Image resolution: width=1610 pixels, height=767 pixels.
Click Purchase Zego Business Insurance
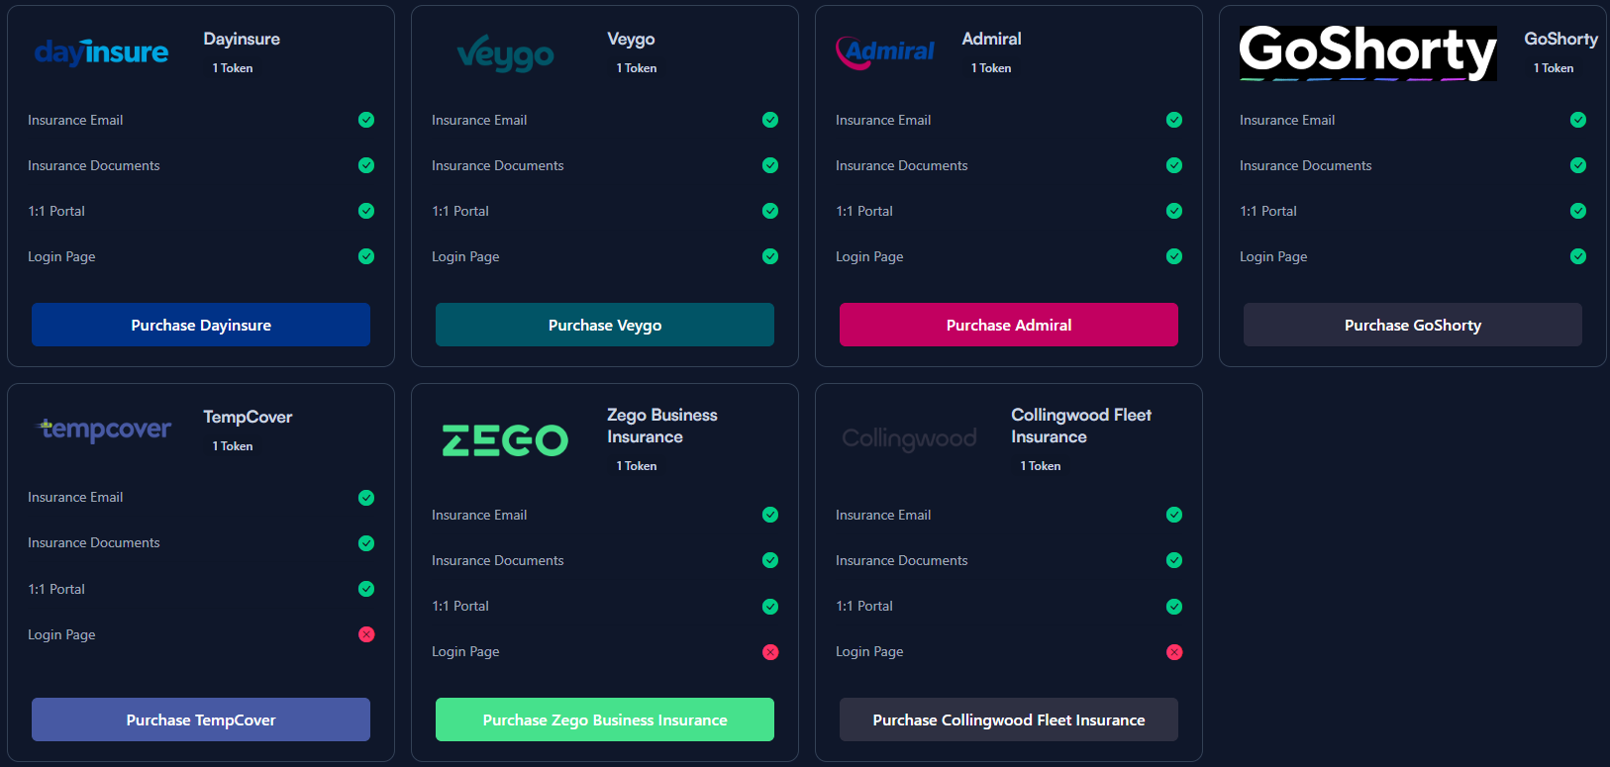coord(604,719)
